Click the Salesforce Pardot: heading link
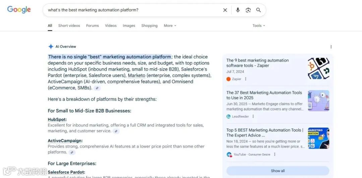The height and width of the screenshot is (178, 362). click(x=66, y=172)
